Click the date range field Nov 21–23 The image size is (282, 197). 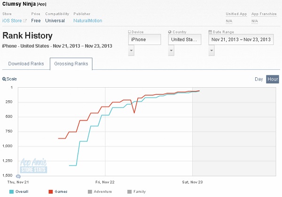[241, 40]
